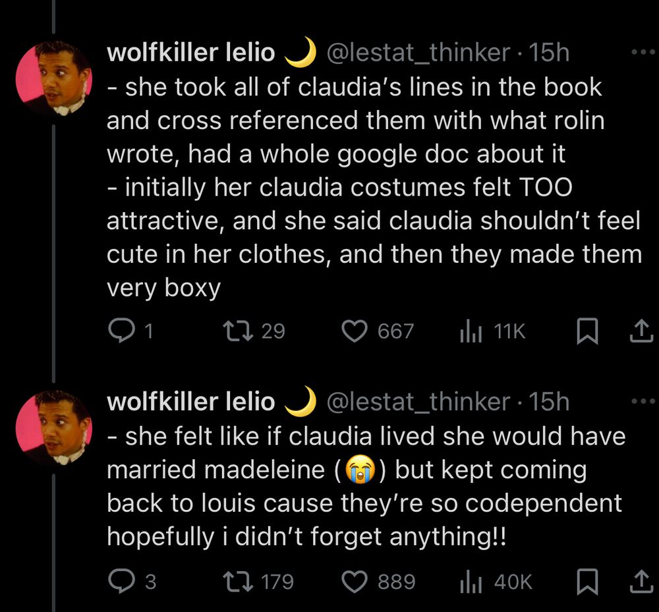Open profile picture on second tweet
The image size is (659, 612).
coord(53,428)
